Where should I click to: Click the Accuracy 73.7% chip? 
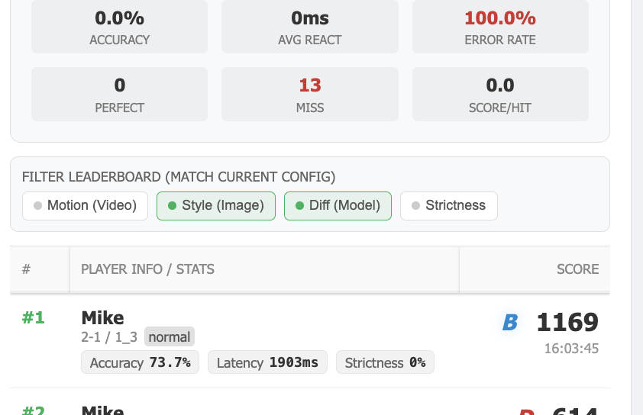[140, 362]
